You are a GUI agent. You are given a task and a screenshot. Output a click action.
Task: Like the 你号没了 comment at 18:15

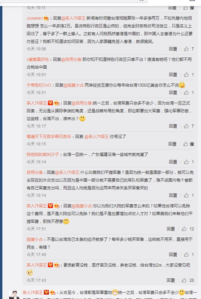pos(185,144)
